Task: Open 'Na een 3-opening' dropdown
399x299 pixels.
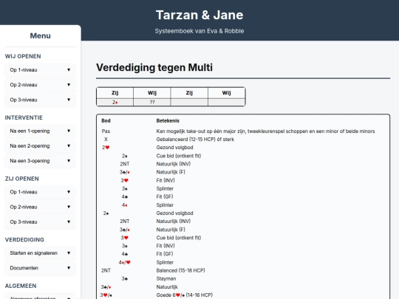Action: (x=40, y=161)
